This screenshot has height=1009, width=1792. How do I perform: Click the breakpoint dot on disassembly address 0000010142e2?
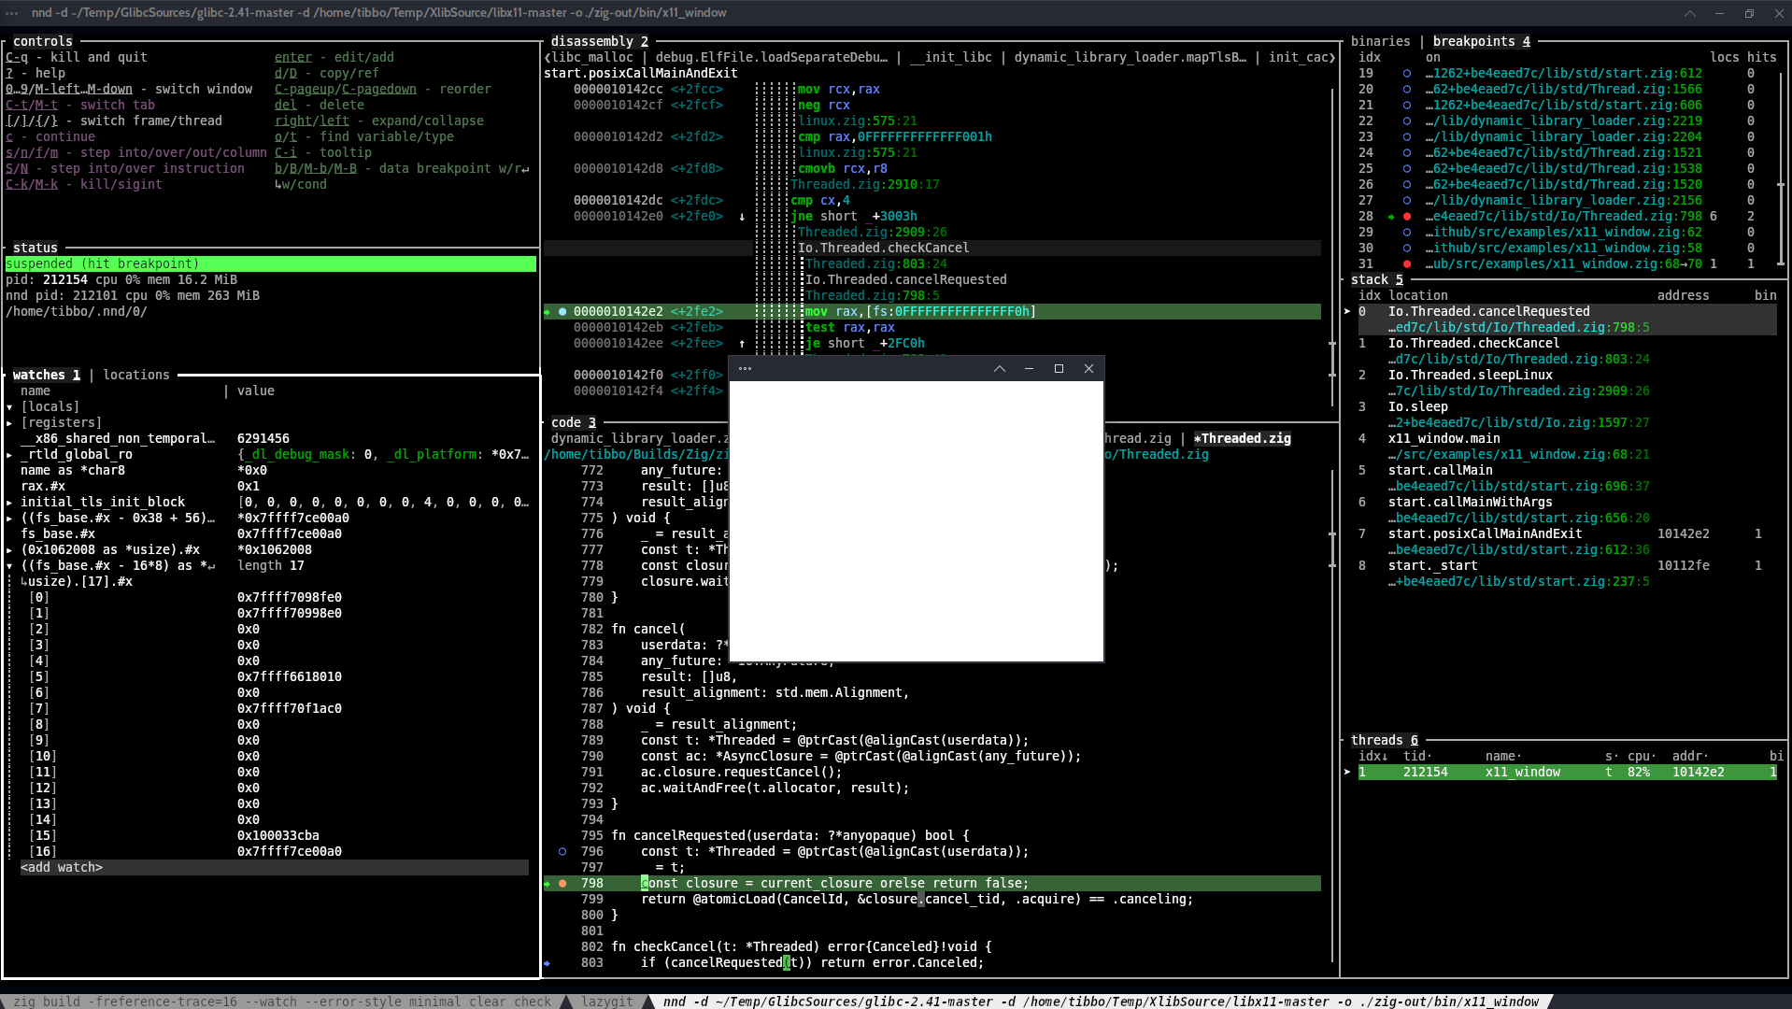pyautogui.click(x=562, y=311)
